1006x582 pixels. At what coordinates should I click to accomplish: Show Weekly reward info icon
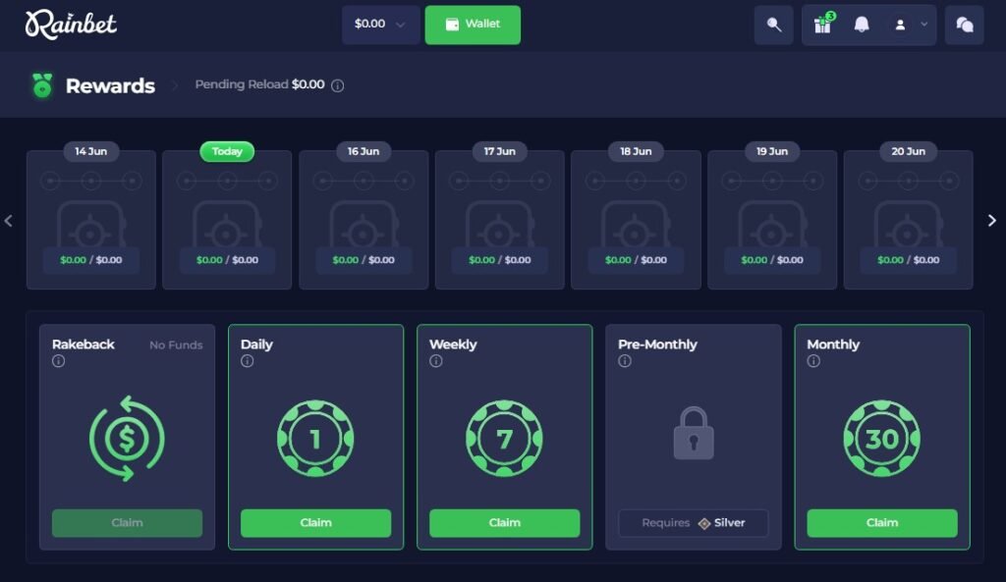point(435,361)
